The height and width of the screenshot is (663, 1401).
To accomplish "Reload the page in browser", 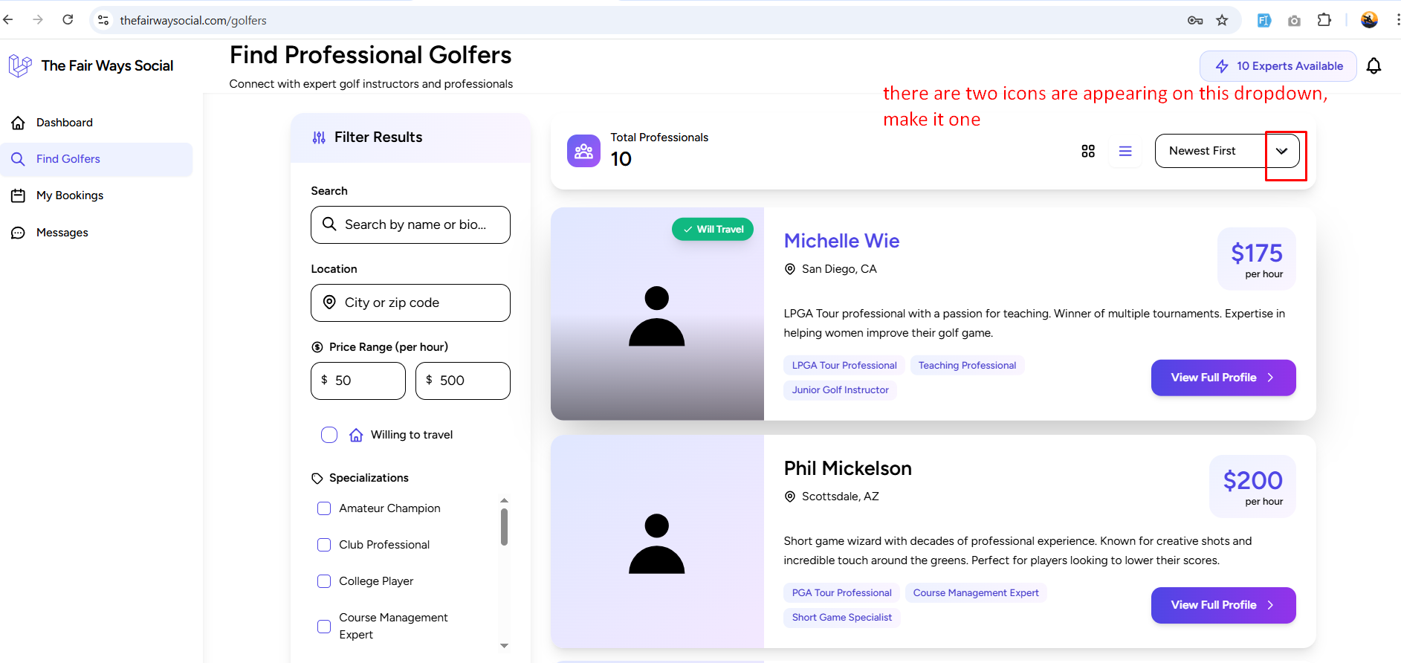I will click(68, 20).
